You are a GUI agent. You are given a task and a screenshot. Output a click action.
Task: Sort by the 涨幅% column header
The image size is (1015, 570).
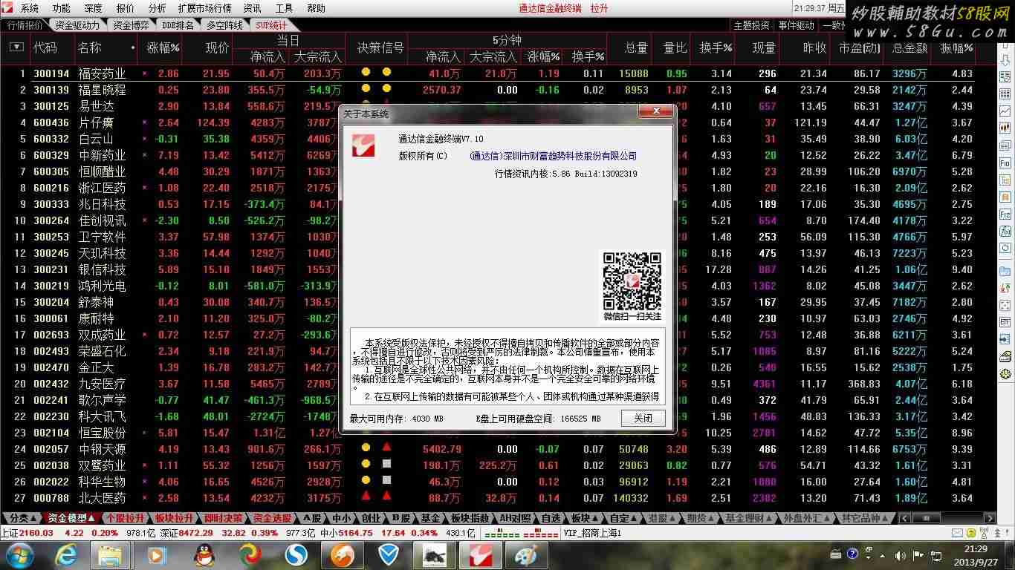(163, 47)
